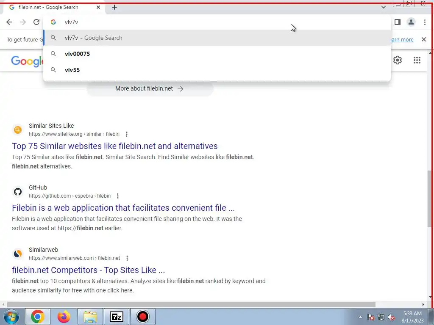The height and width of the screenshot is (325, 434).
Task: Open the tab search dropdown chevron
Action: pos(383,7)
